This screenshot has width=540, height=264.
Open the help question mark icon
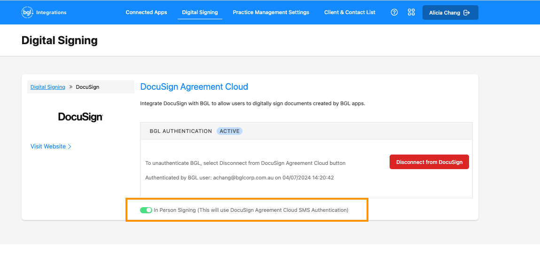coord(394,12)
